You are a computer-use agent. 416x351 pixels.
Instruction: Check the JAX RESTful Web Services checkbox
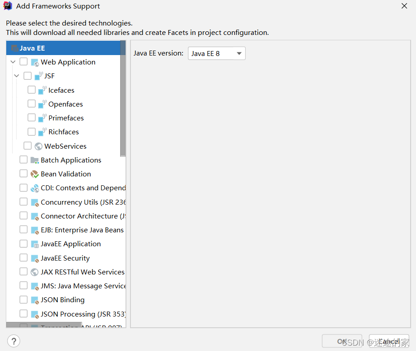pos(24,271)
